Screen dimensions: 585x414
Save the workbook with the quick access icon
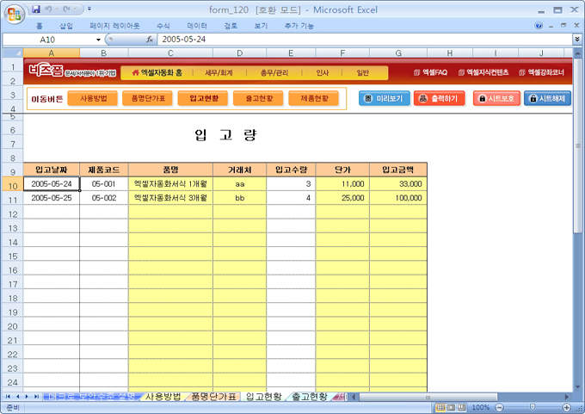tap(36, 9)
